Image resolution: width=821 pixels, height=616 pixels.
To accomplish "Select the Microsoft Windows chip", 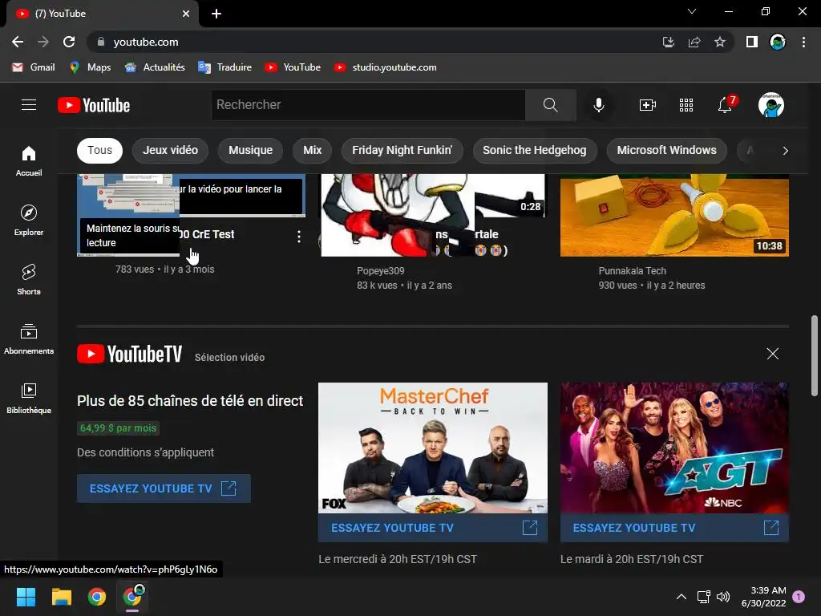I will 666,150.
